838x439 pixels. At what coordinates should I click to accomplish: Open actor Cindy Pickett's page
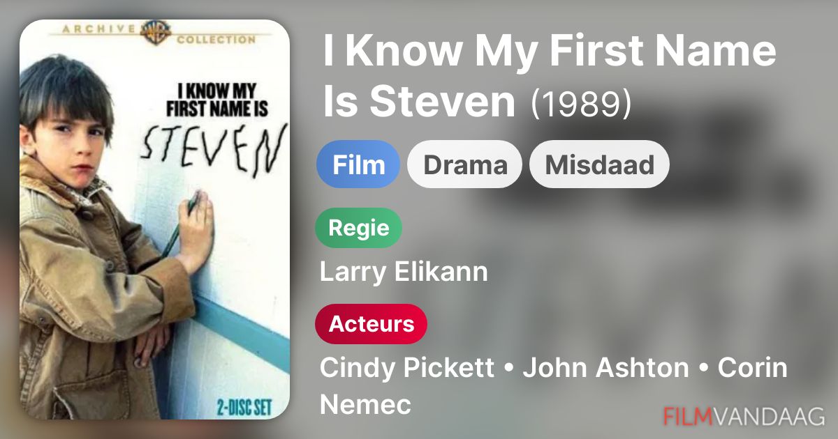pyautogui.click(x=406, y=368)
